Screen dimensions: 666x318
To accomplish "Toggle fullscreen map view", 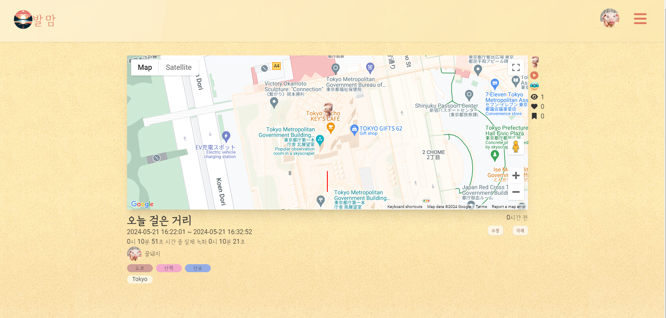I will (x=516, y=67).
